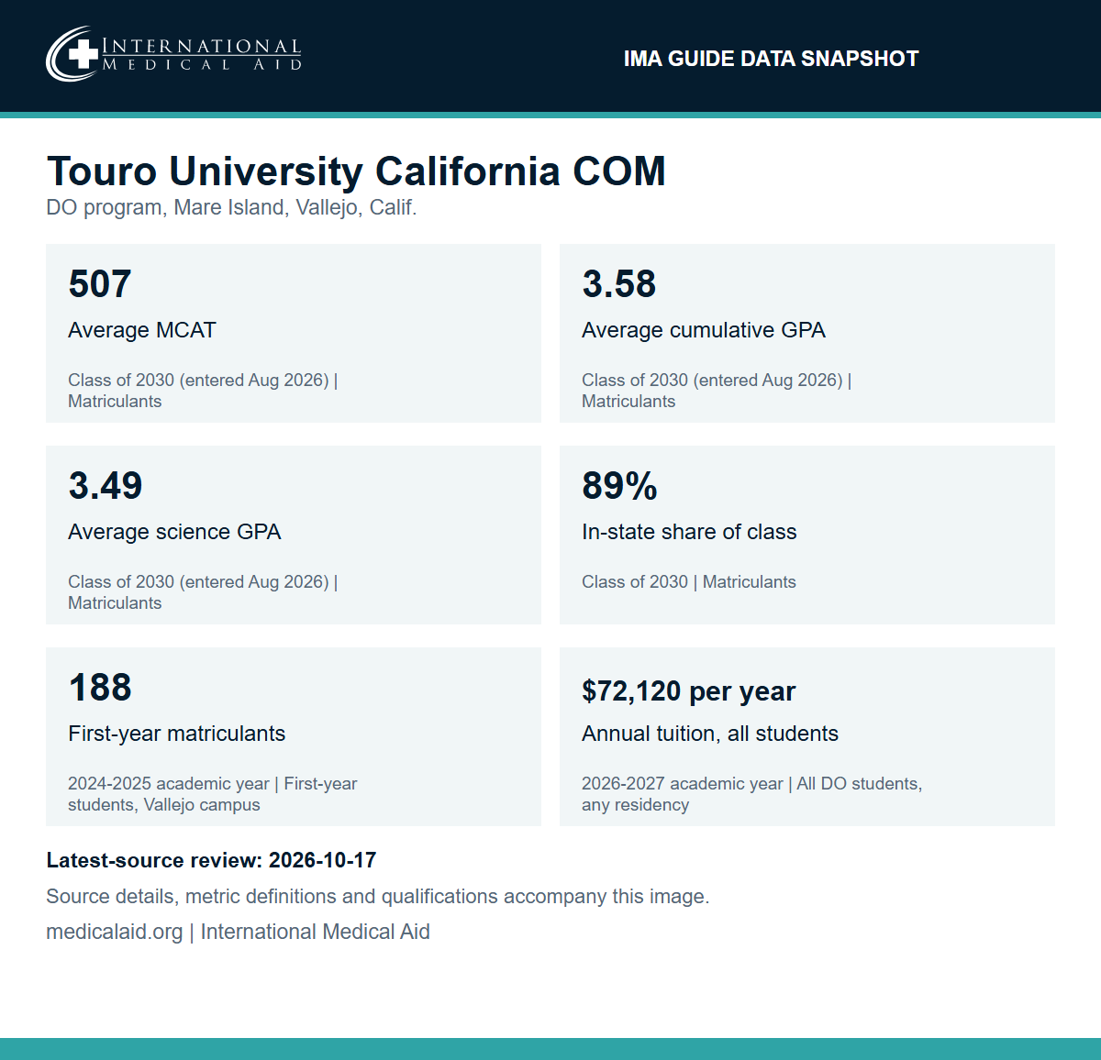Click the International Medical Aid cross logo
This screenshot has height=1060, width=1101.
(72, 53)
